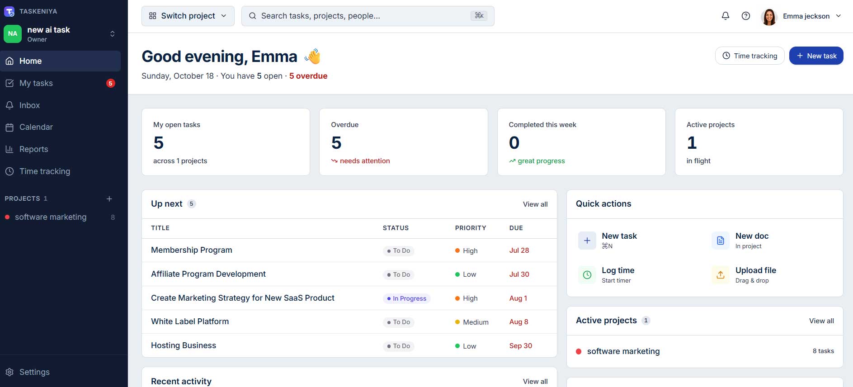Viewport: 853px width, 387px height.
Task: Sort by STATUS column header
Action: pyautogui.click(x=396, y=228)
